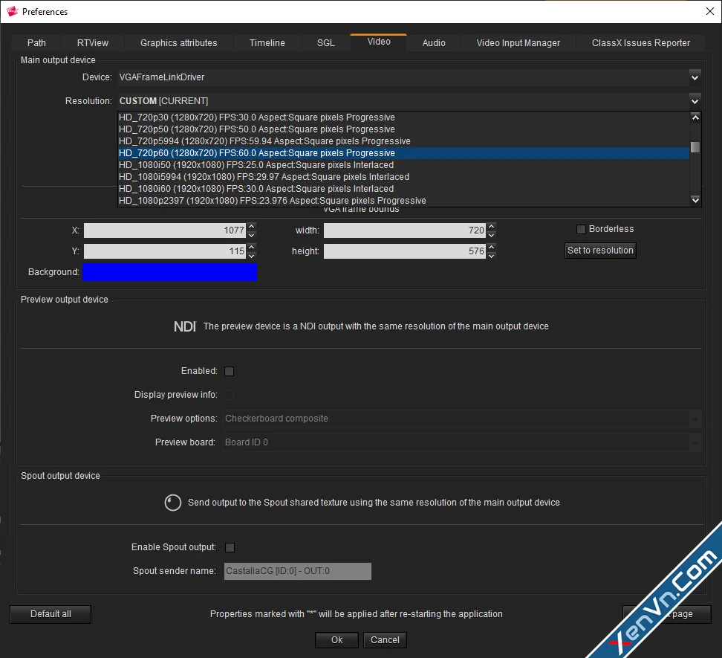Viewport: 722px width, 658px height.
Task: Select highlighted HD_720p60 resolution
Action: pyautogui.click(x=404, y=153)
